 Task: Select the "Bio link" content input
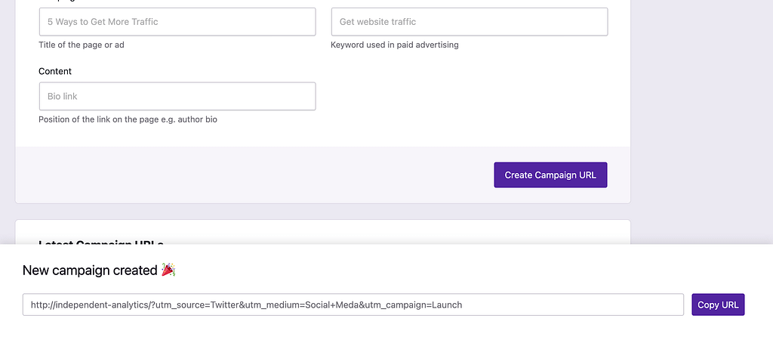[x=177, y=96]
